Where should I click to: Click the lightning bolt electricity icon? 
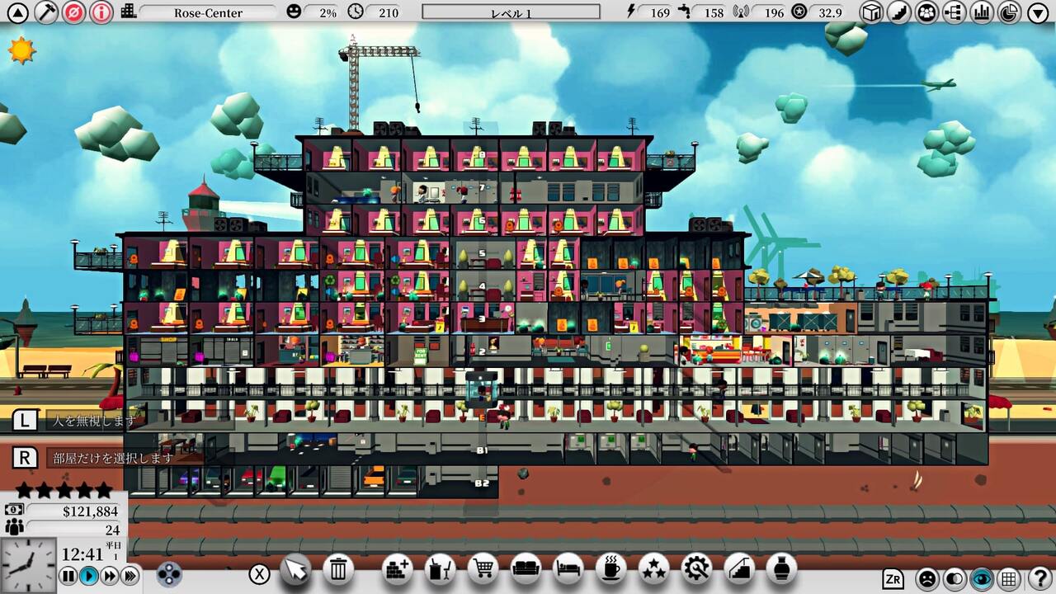633,12
